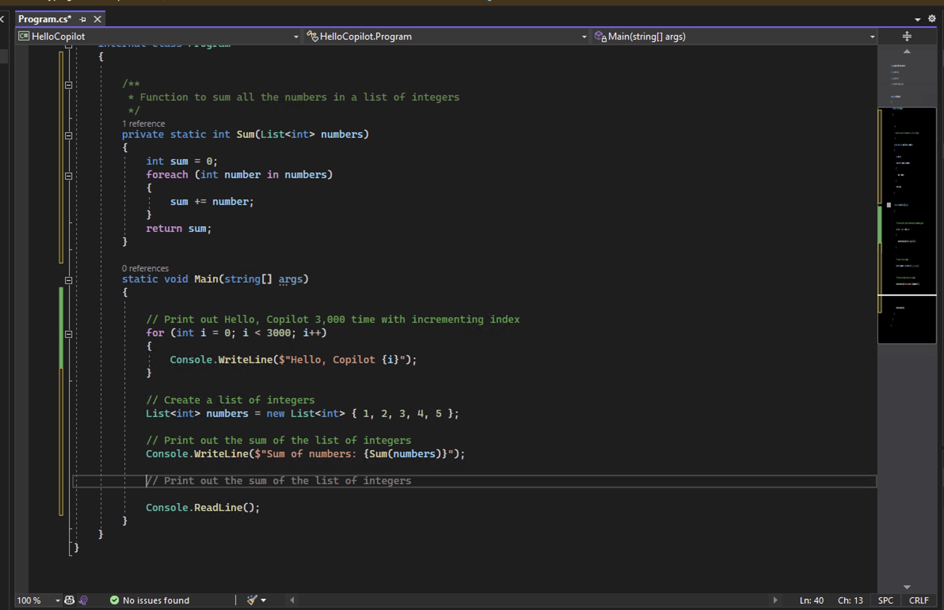Collapse the foreach loop block
This screenshot has width=944, height=610.
[x=69, y=176]
